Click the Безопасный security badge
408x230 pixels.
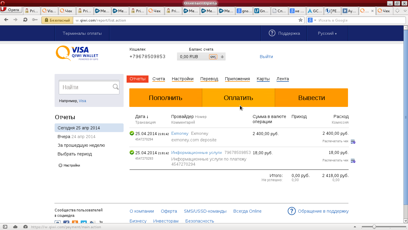click(57, 20)
